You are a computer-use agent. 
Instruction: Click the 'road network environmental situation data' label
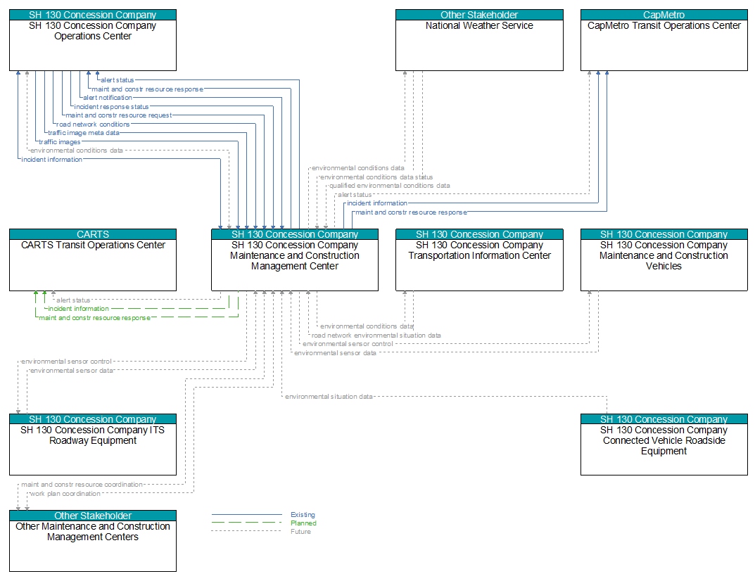(x=376, y=336)
